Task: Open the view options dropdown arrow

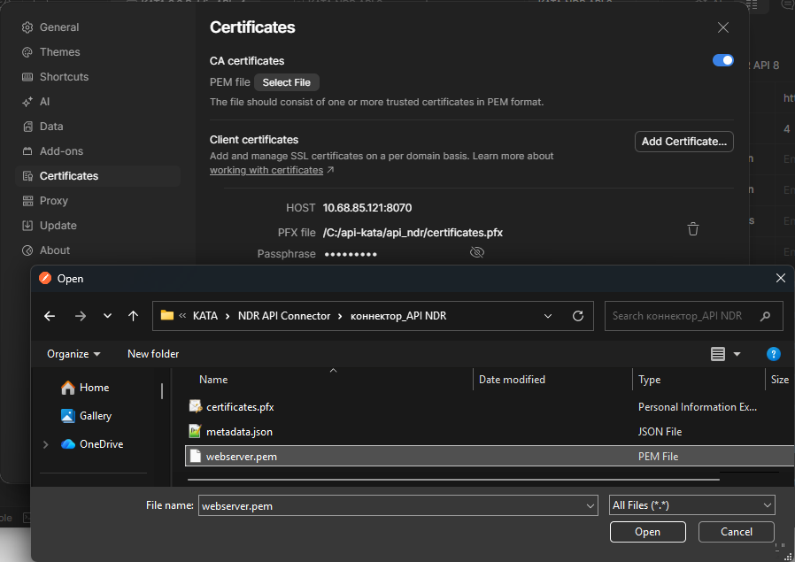Action: tap(737, 354)
